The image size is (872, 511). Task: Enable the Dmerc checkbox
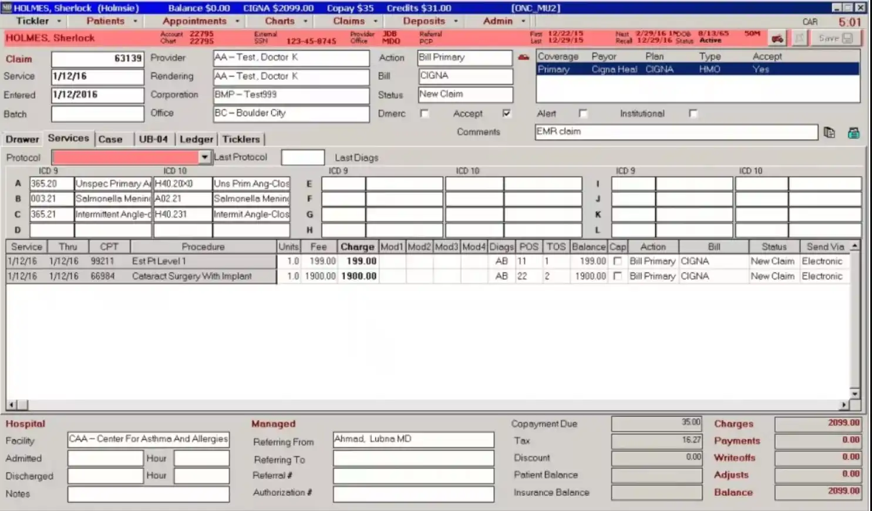click(424, 113)
